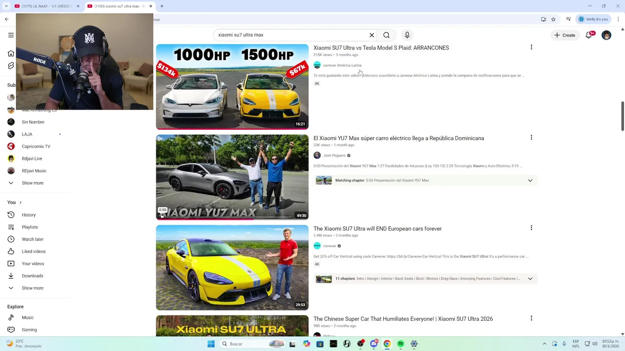625x351 pixels.
Task: Open Google Chrome from the taskbar
Action: 387,344
